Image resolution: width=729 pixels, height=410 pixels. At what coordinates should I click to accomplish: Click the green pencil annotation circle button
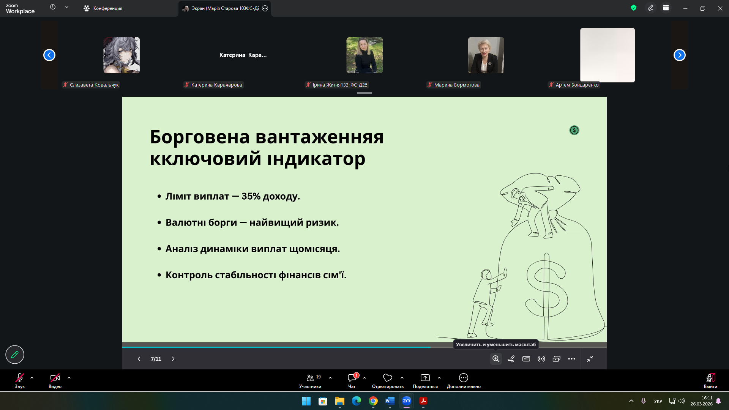click(15, 355)
